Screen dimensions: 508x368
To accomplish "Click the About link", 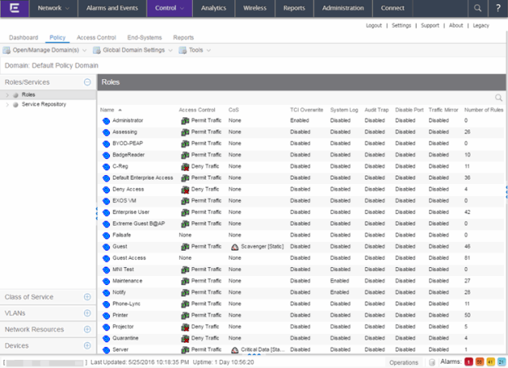I will point(456,25).
